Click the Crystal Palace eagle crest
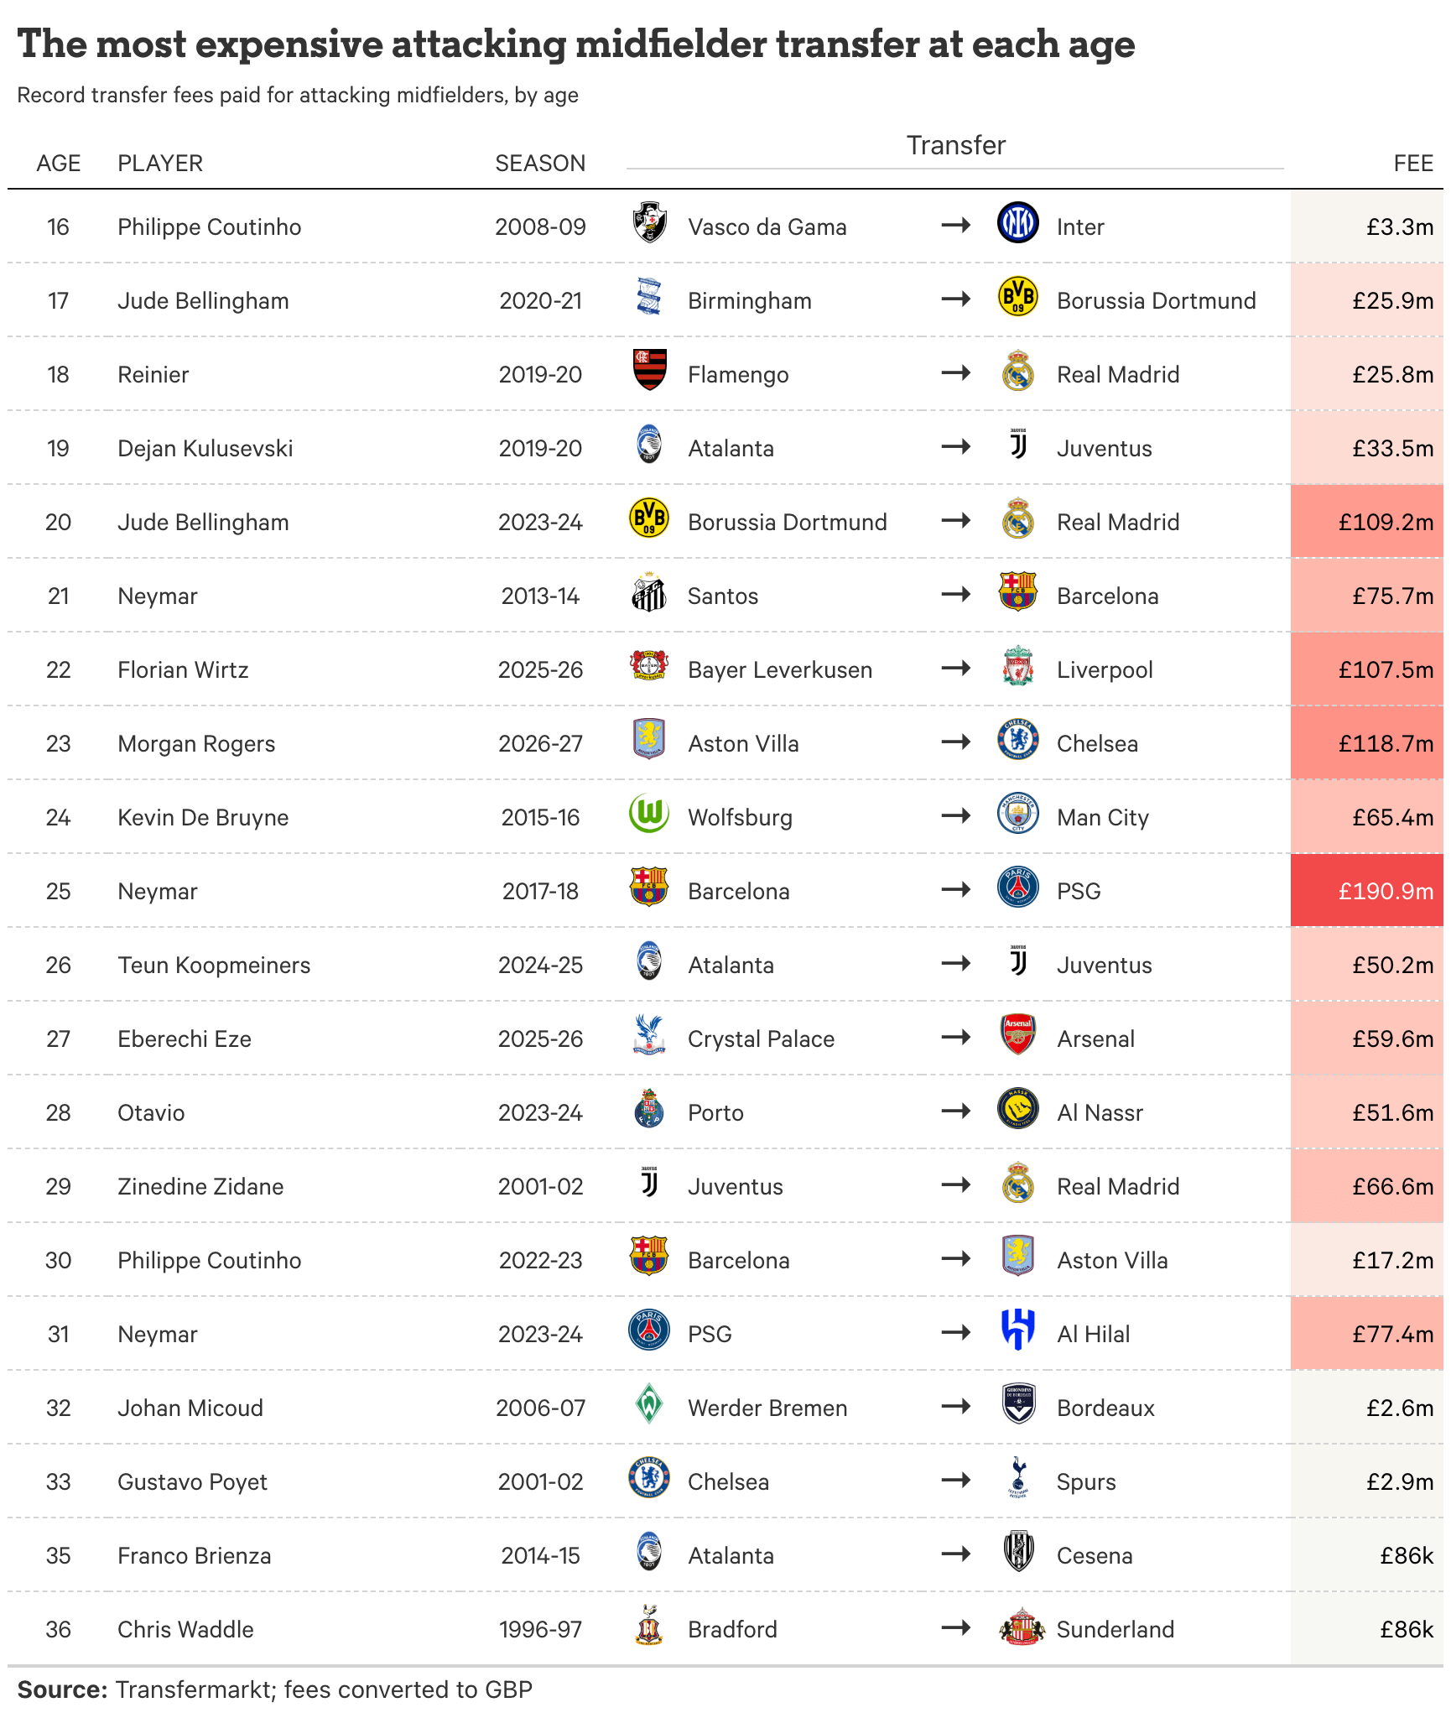 [x=649, y=1034]
